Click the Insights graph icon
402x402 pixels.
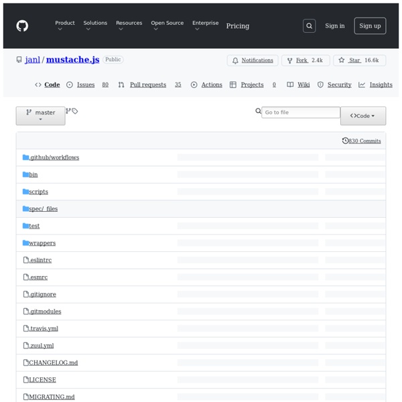362,85
